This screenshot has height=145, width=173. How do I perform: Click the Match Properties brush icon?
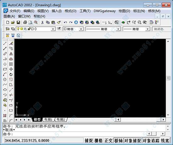[x=59, y=22]
